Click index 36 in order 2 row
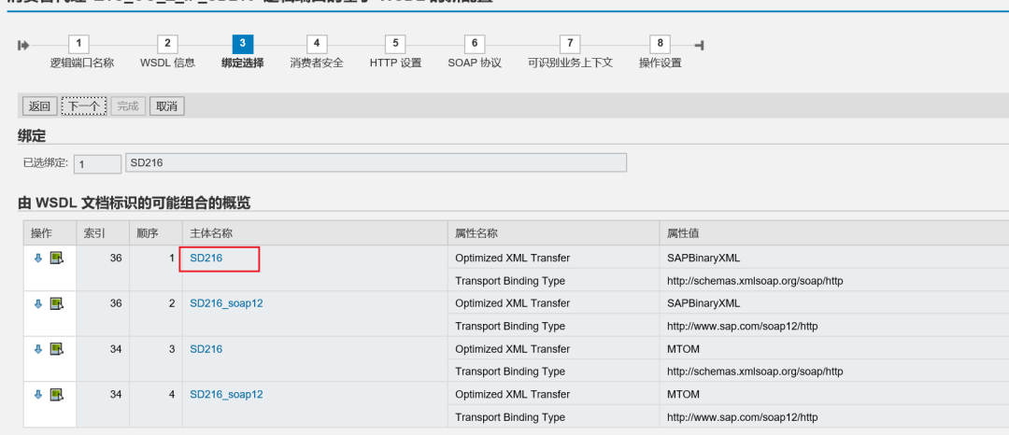This screenshot has width=1009, height=435. click(116, 303)
